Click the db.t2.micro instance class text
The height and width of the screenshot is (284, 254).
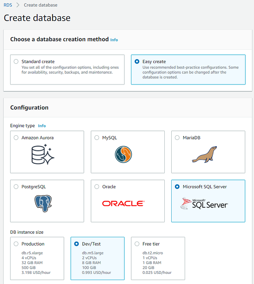(x=153, y=253)
